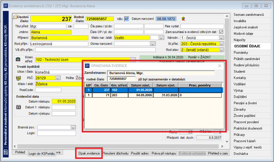Select the table row with Os. číslo 71

click(x=153, y=95)
